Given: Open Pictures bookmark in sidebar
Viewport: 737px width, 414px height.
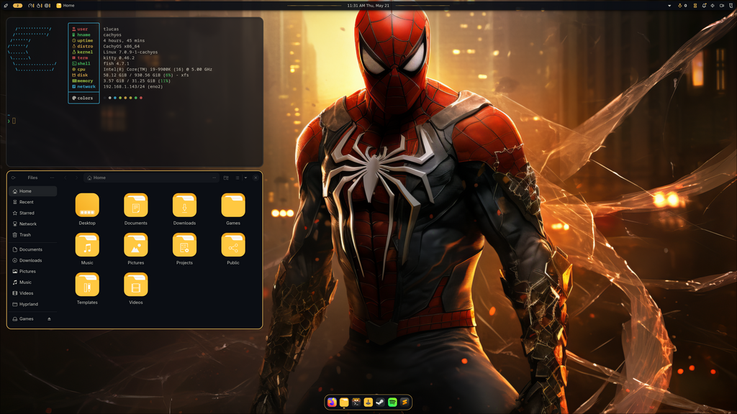Looking at the screenshot, I should click(33, 271).
